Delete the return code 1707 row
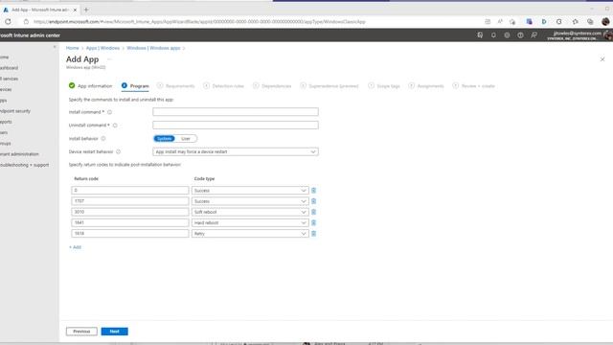The image size is (613, 345). (313, 201)
